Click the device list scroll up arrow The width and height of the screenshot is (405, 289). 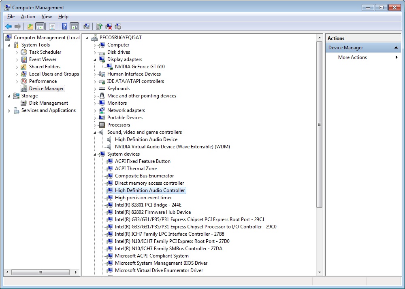[320, 38]
